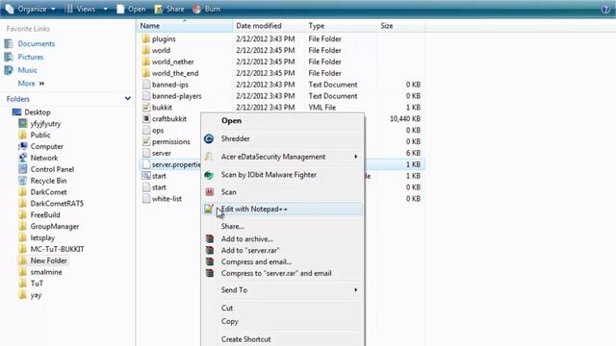This screenshot has width=616, height=346.
Task: Choose Compress to "server.rar" and email
Action: click(x=282, y=273)
